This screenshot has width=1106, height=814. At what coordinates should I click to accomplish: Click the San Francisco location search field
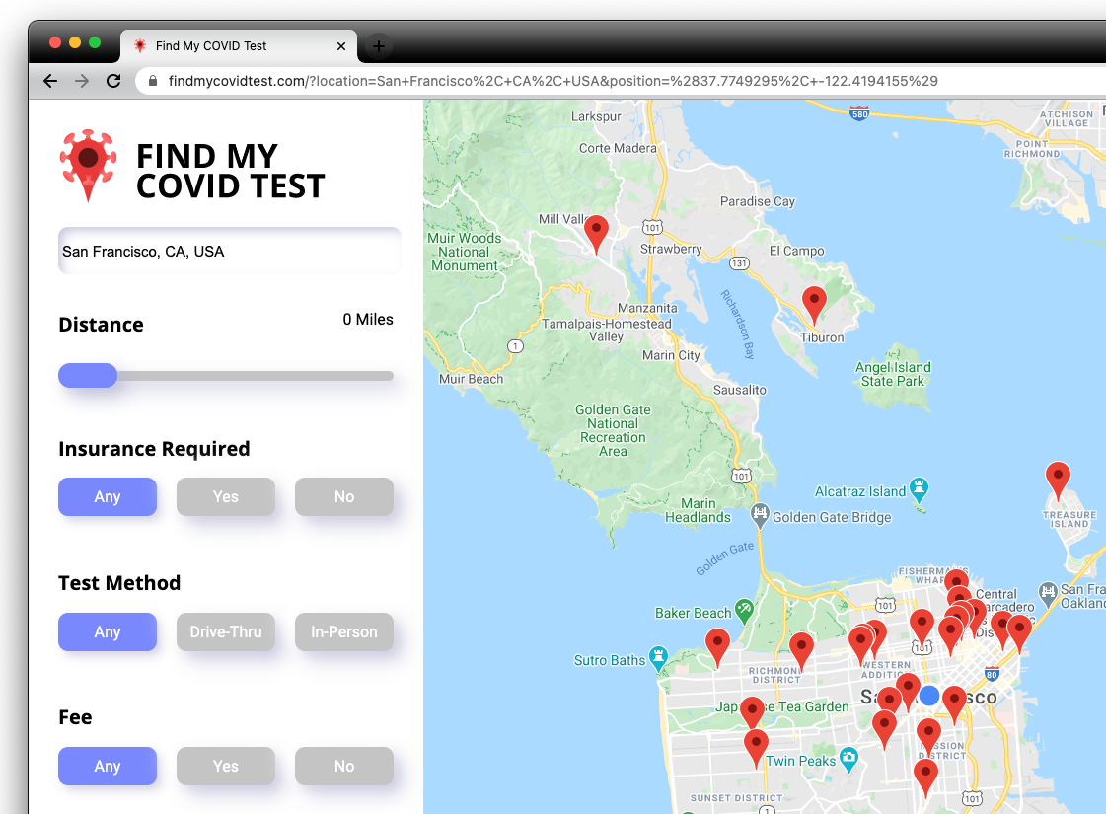point(229,252)
